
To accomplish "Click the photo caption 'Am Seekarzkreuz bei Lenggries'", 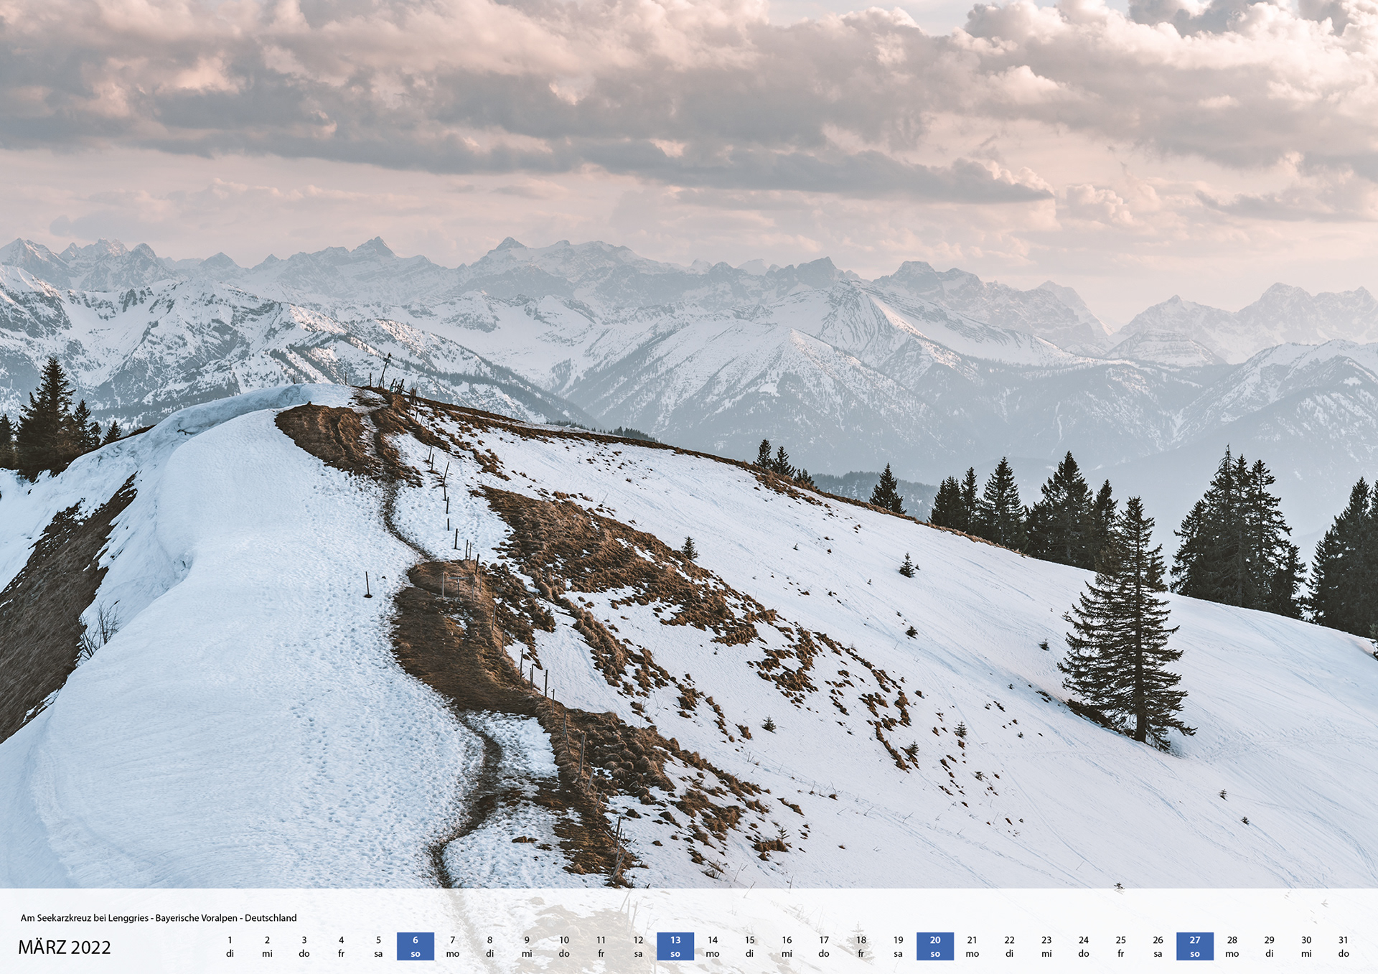I will coord(85,918).
